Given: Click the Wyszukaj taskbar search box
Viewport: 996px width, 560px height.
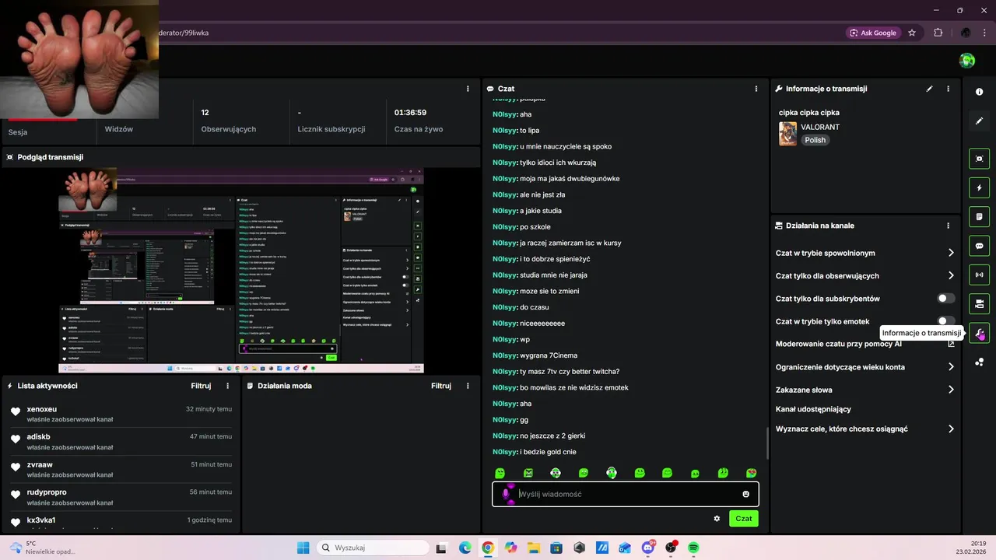Looking at the screenshot, I should click(x=372, y=548).
